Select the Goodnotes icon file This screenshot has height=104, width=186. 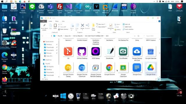click(x=110, y=53)
